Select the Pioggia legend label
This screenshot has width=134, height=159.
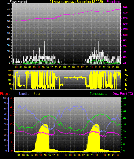pyautogui.click(x=5, y=94)
